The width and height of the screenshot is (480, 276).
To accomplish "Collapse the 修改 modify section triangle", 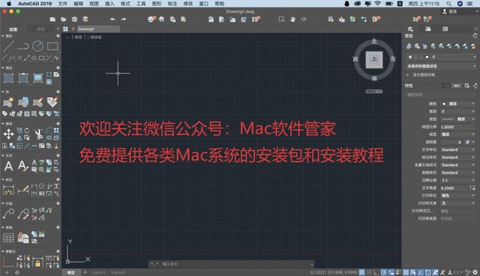I will click(x=3, y=124).
